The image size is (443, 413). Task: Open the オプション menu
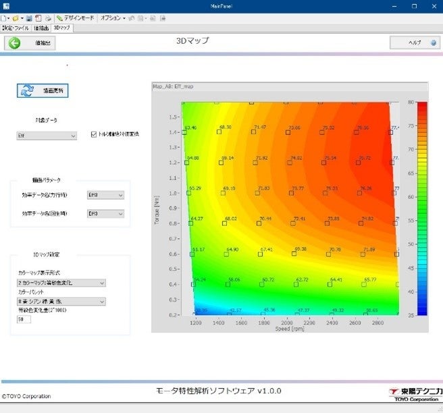click(x=113, y=18)
